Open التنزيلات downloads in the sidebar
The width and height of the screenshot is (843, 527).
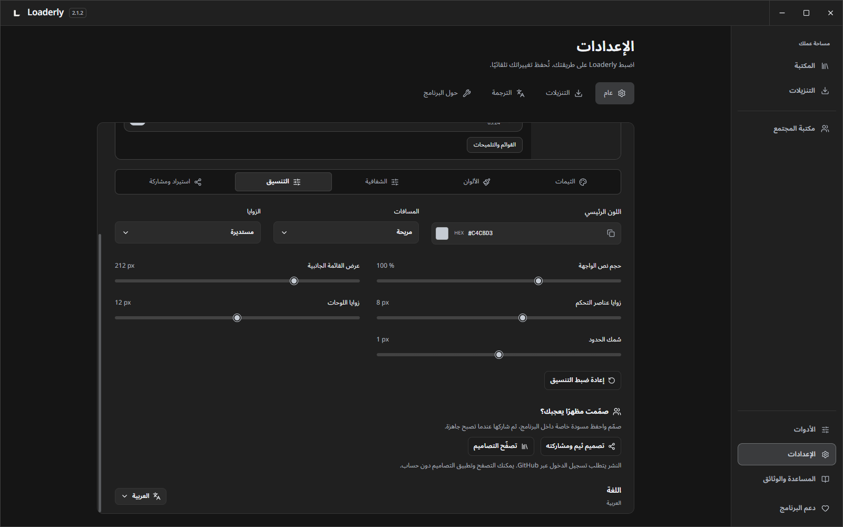pos(787,91)
